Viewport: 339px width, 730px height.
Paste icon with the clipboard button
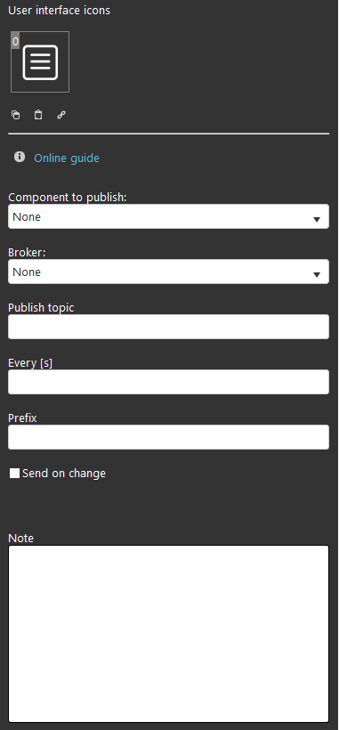click(x=38, y=115)
